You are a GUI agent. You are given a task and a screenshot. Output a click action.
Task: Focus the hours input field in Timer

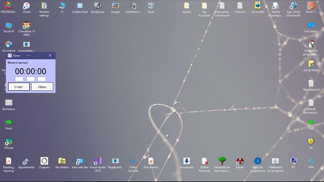tap(19, 79)
